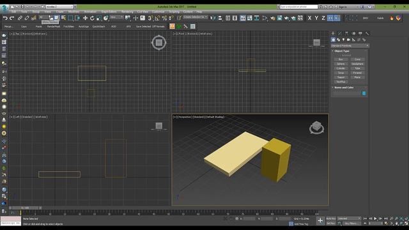This screenshot has width=409, height=230.
Task: Collapse the Object Type rollout
Action: pos(341,51)
